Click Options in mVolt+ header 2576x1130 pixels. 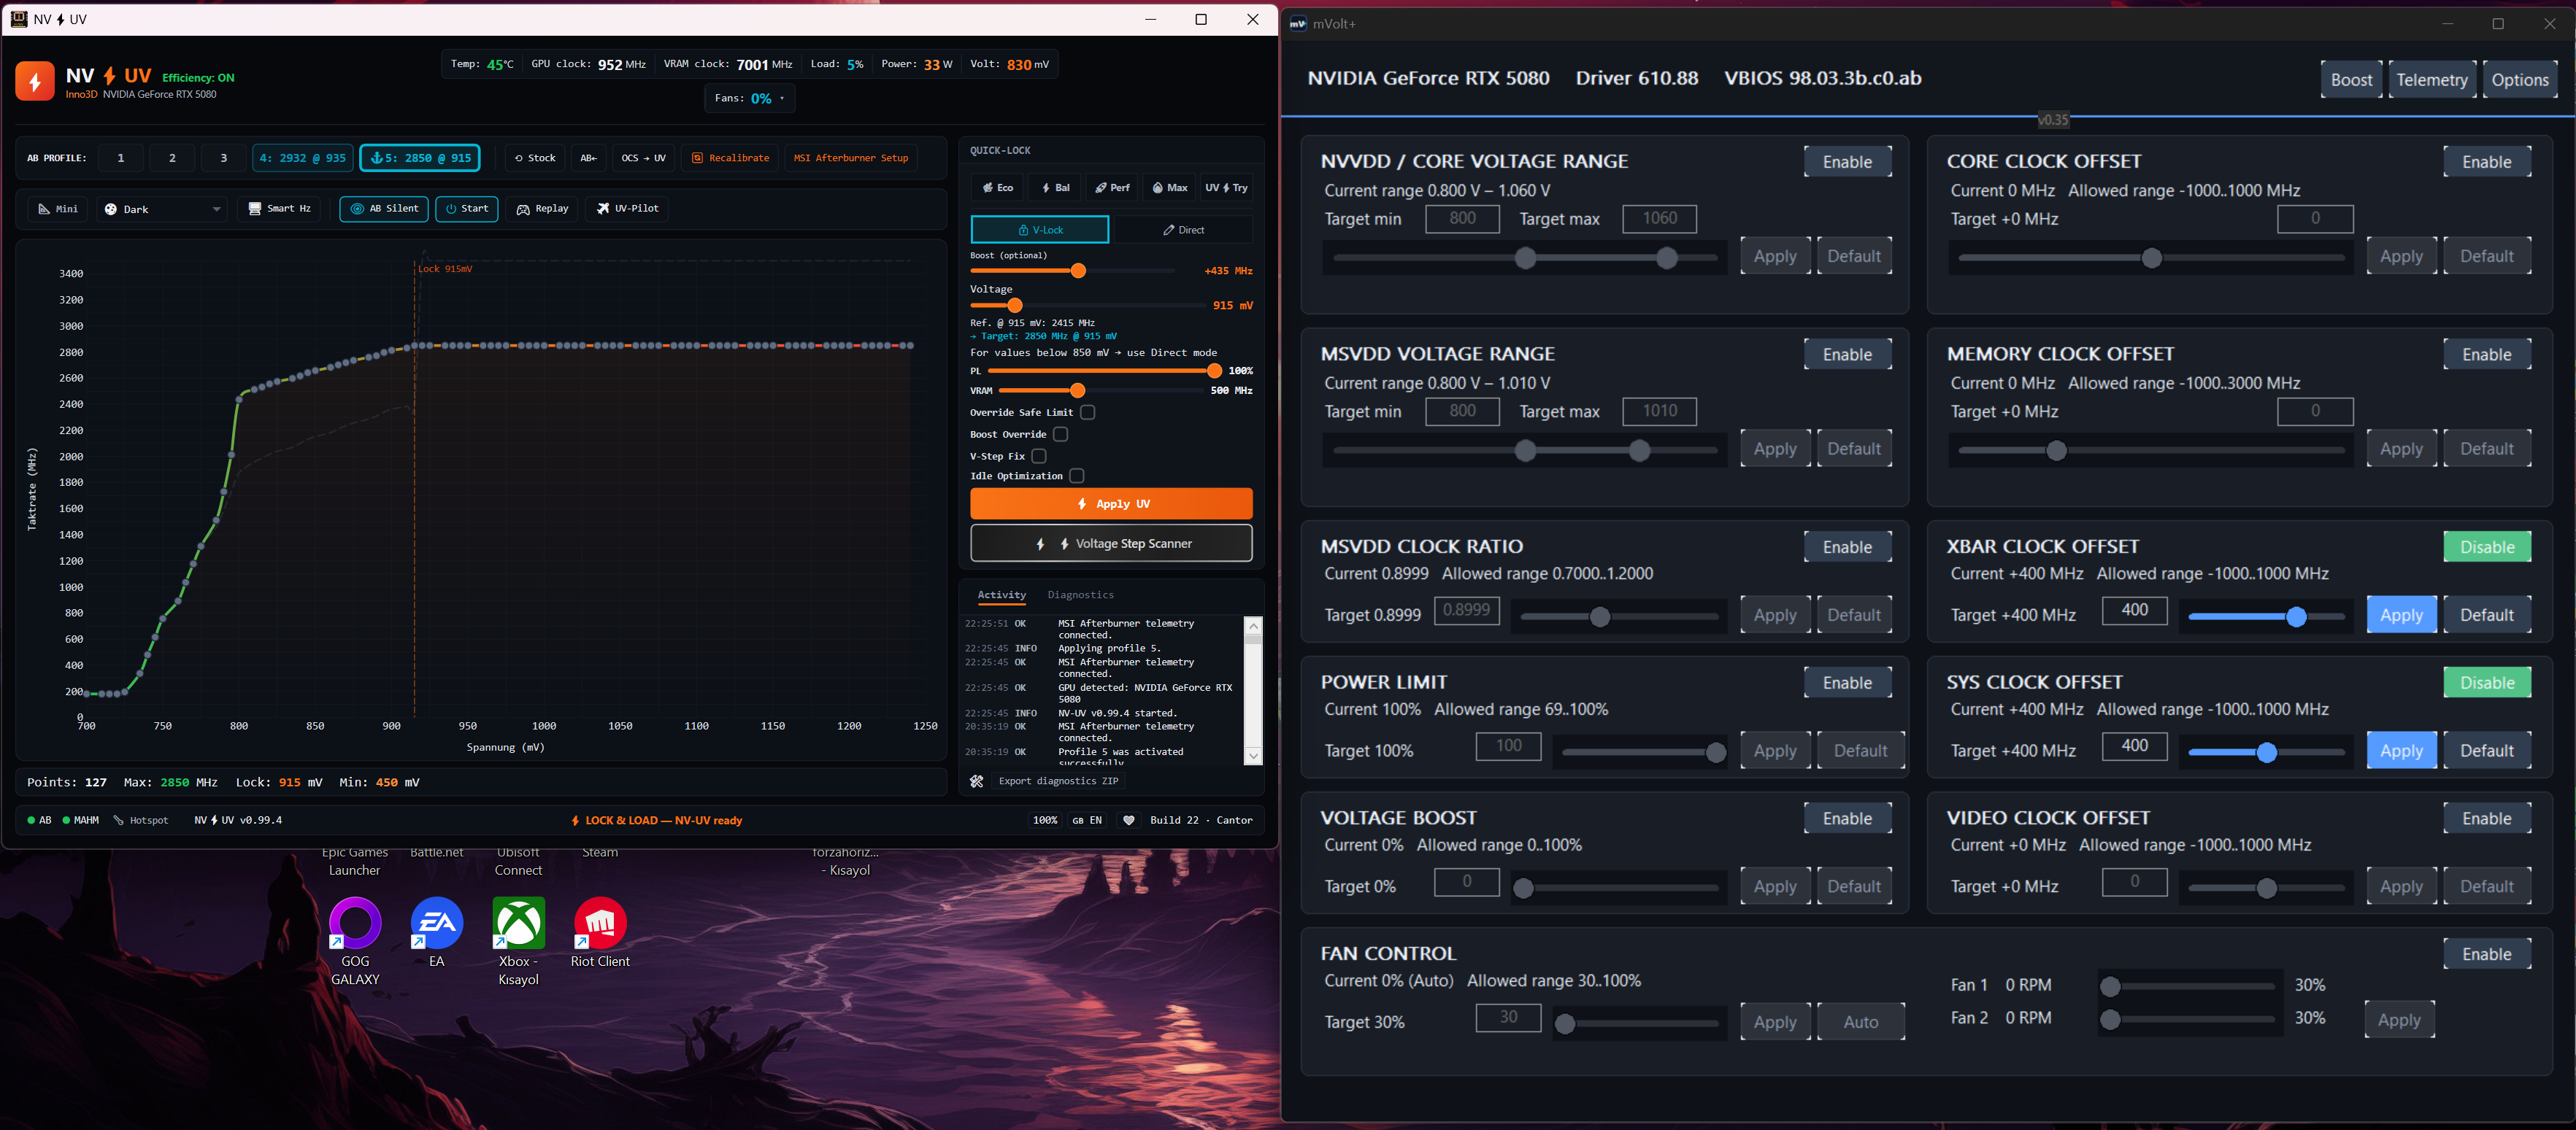tap(2520, 80)
